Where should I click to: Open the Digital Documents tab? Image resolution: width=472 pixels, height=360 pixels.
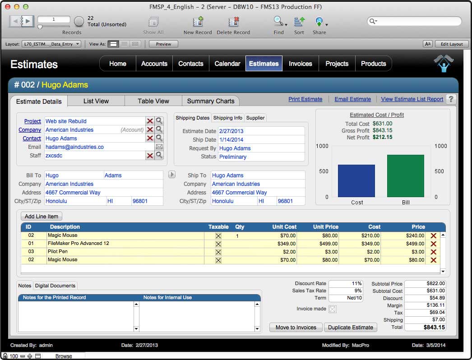click(x=55, y=286)
